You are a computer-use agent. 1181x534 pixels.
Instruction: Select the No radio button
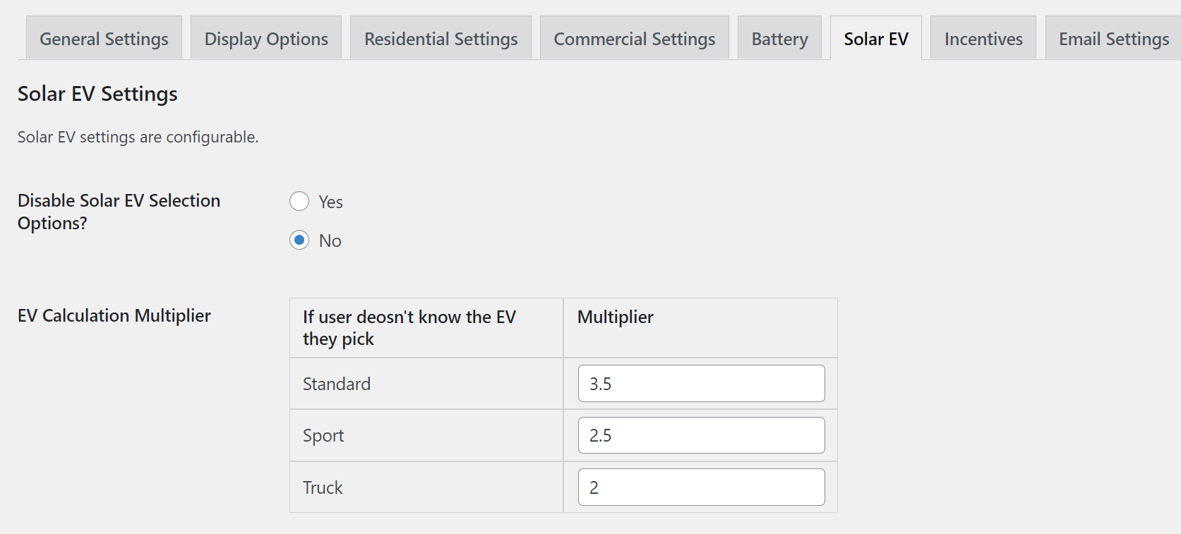[x=299, y=241]
